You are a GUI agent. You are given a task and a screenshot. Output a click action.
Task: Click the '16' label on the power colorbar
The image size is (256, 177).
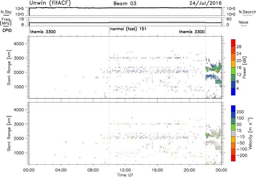click(239, 68)
